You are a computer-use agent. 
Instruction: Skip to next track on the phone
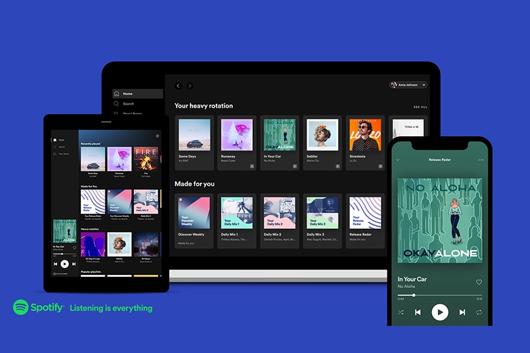[x=462, y=312]
